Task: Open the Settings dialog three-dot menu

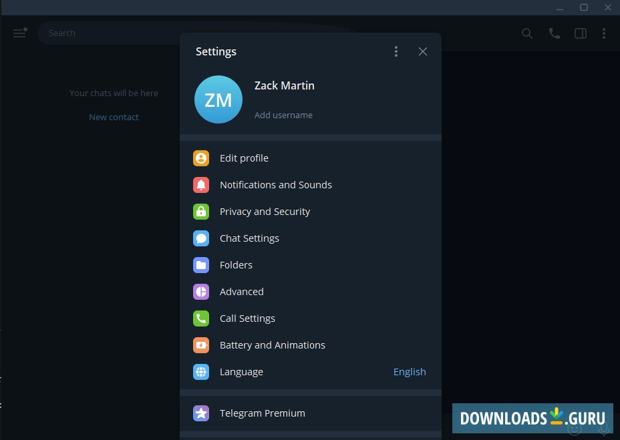Action: coord(396,51)
